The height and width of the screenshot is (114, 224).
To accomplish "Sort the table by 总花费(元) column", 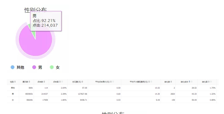I will [82, 82].
